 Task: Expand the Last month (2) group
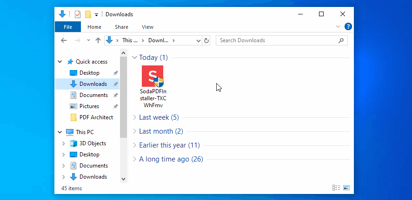(134, 131)
